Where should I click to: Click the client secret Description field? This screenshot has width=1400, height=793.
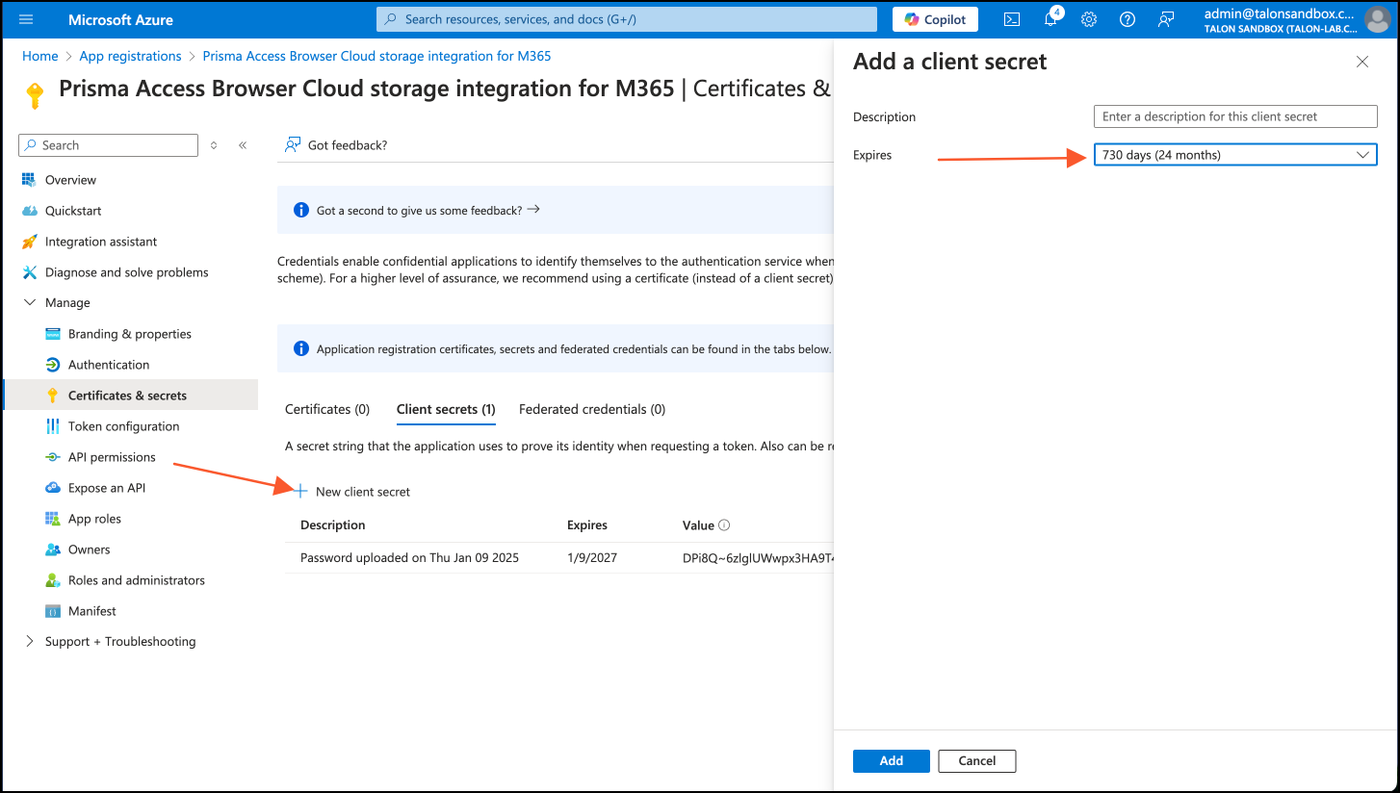(x=1235, y=116)
